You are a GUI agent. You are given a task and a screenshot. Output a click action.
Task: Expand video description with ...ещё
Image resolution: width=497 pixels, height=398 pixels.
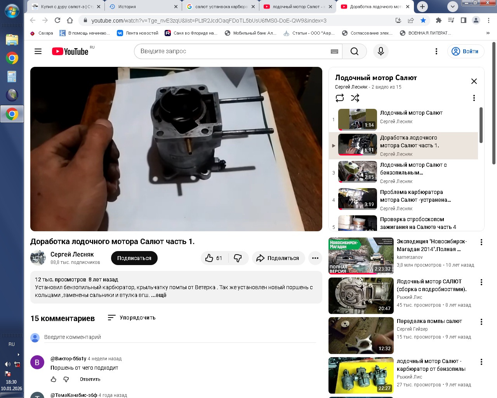point(159,295)
